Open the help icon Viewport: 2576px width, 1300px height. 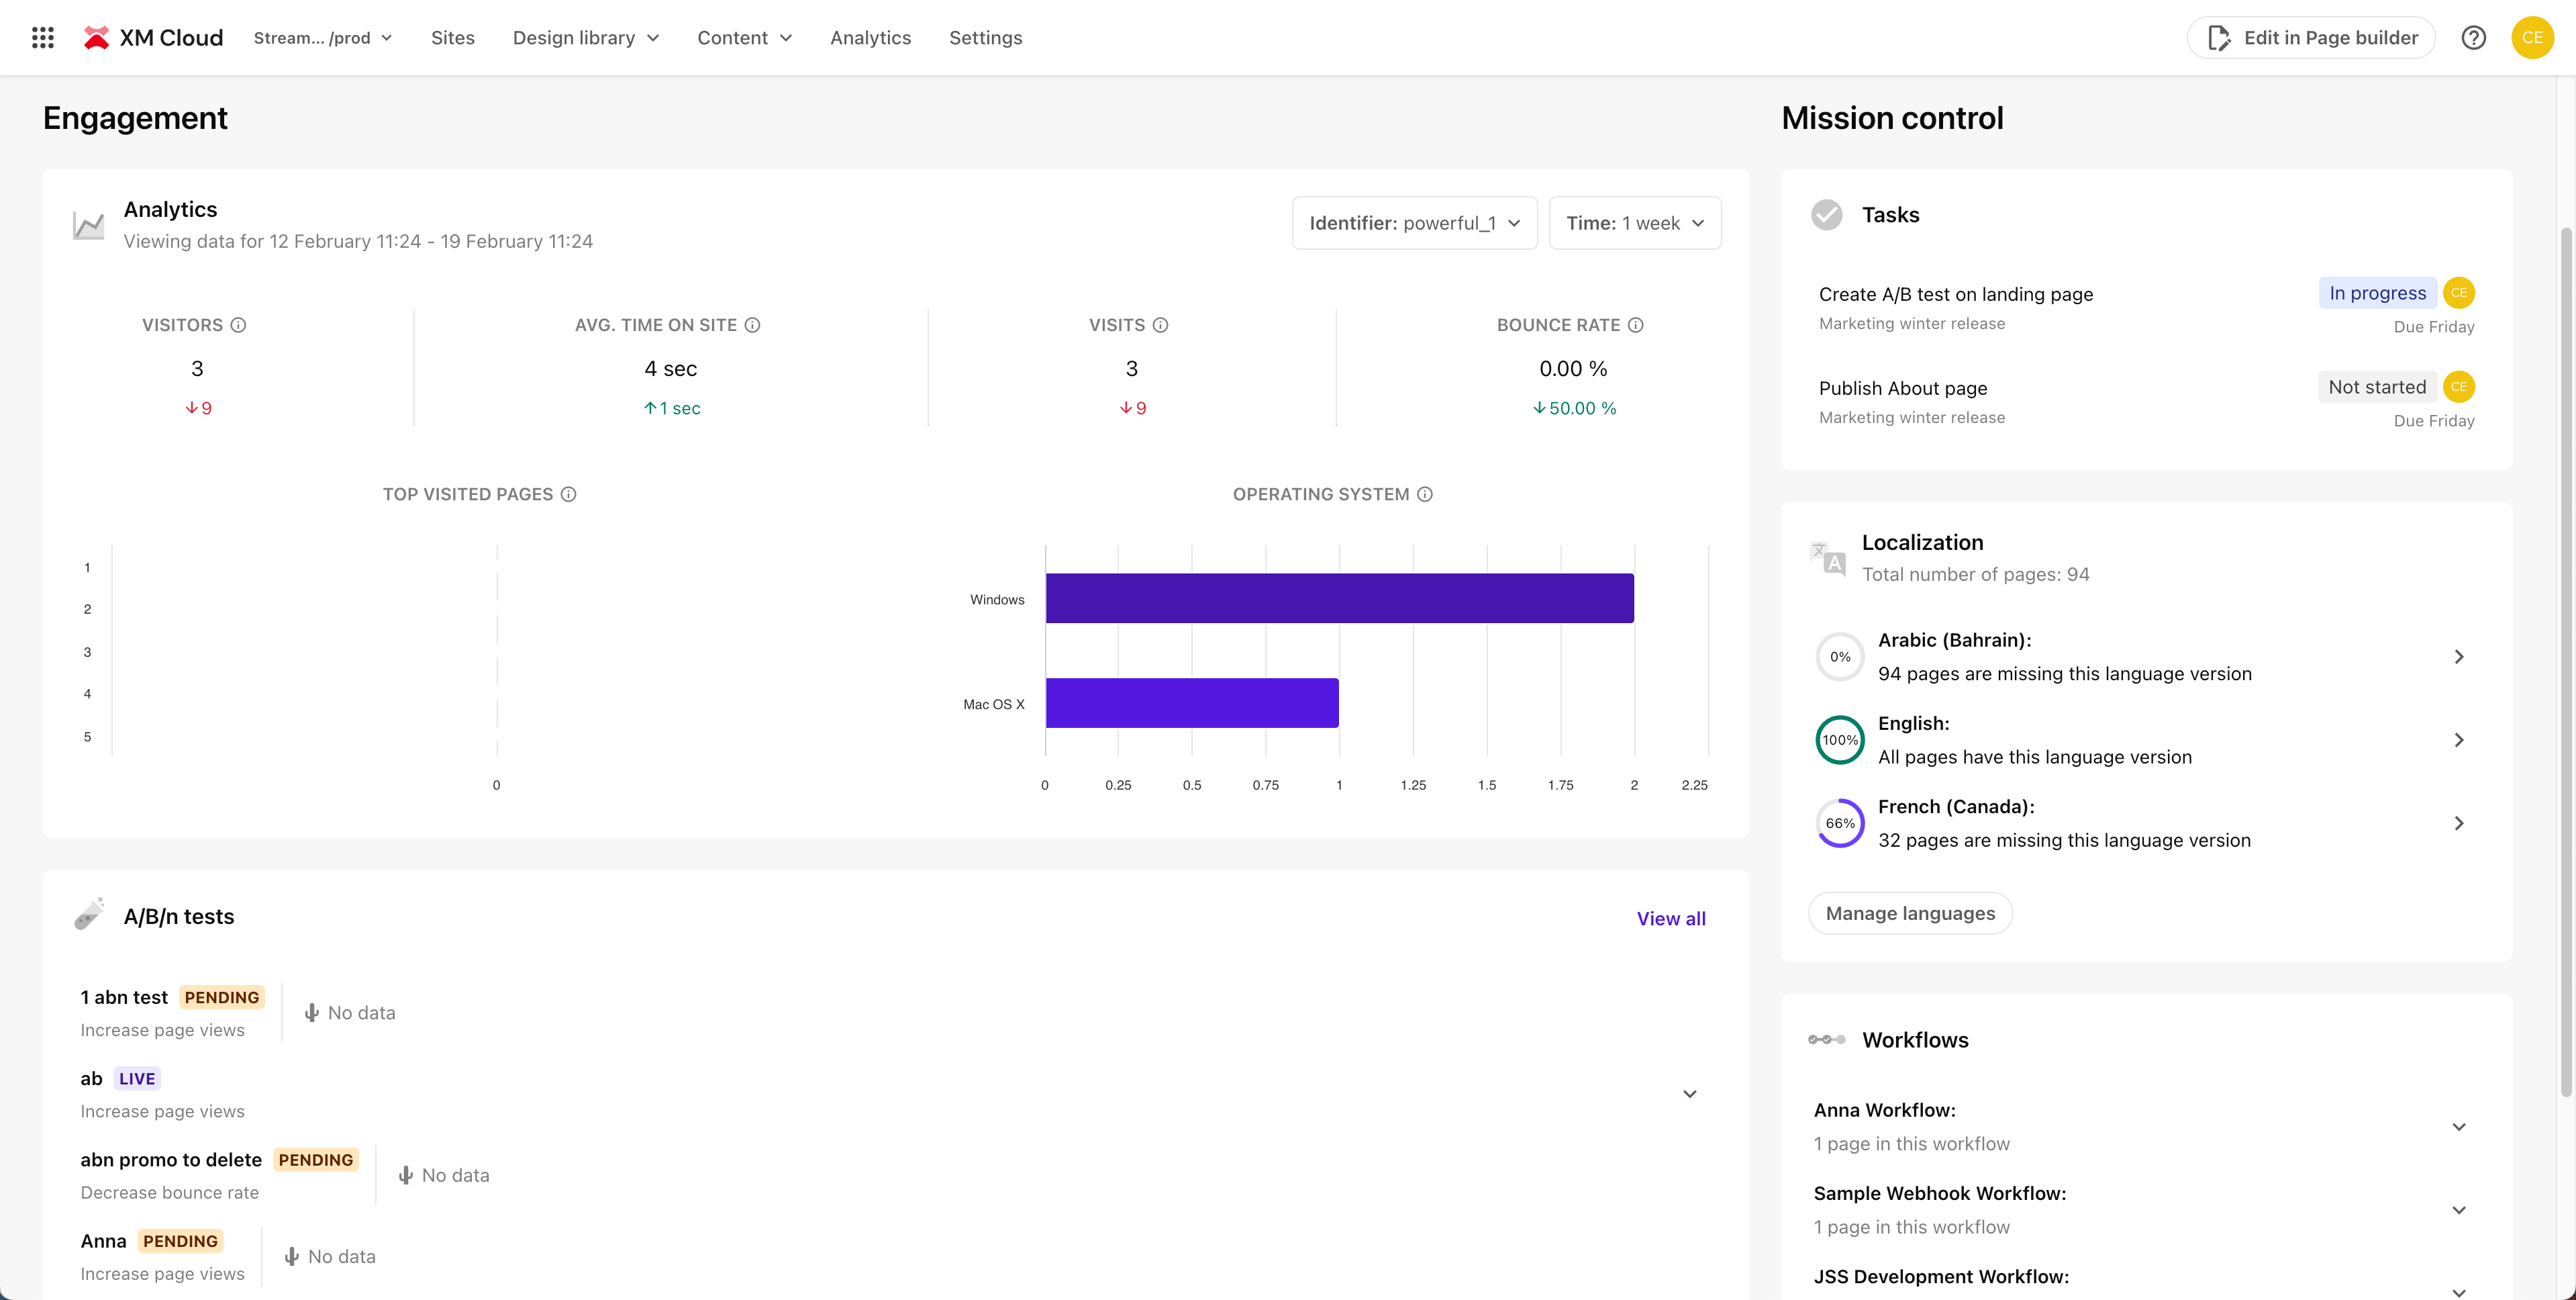click(2474, 37)
